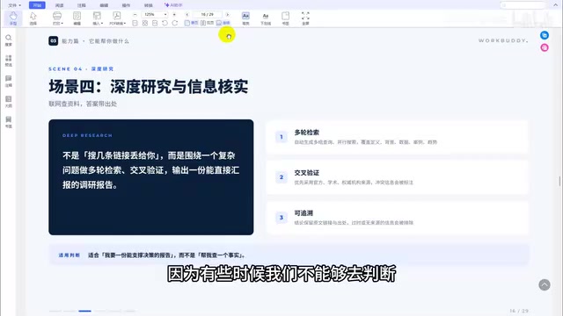The width and height of the screenshot is (563, 316).
Task: Select the Hand (手型) tool
Action: 13,18
